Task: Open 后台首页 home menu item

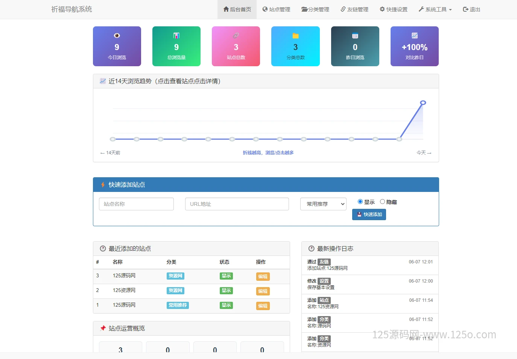Action: point(237,9)
